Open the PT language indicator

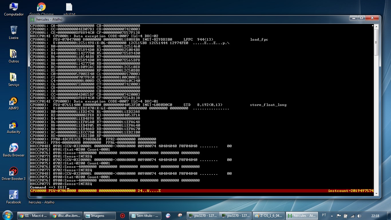point(324,215)
